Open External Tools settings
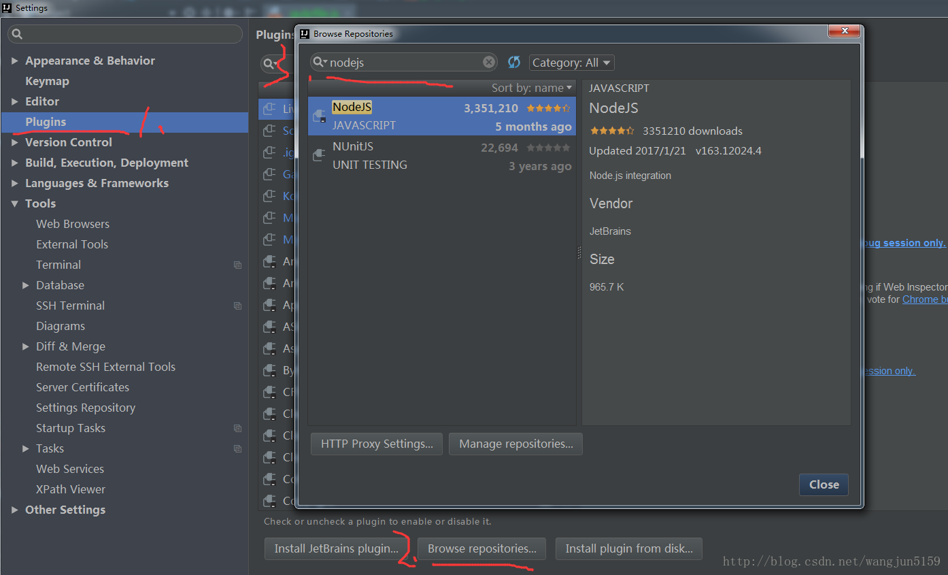The width and height of the screenshot is (948, 575). pyautogui.click(x=72, y=244)
